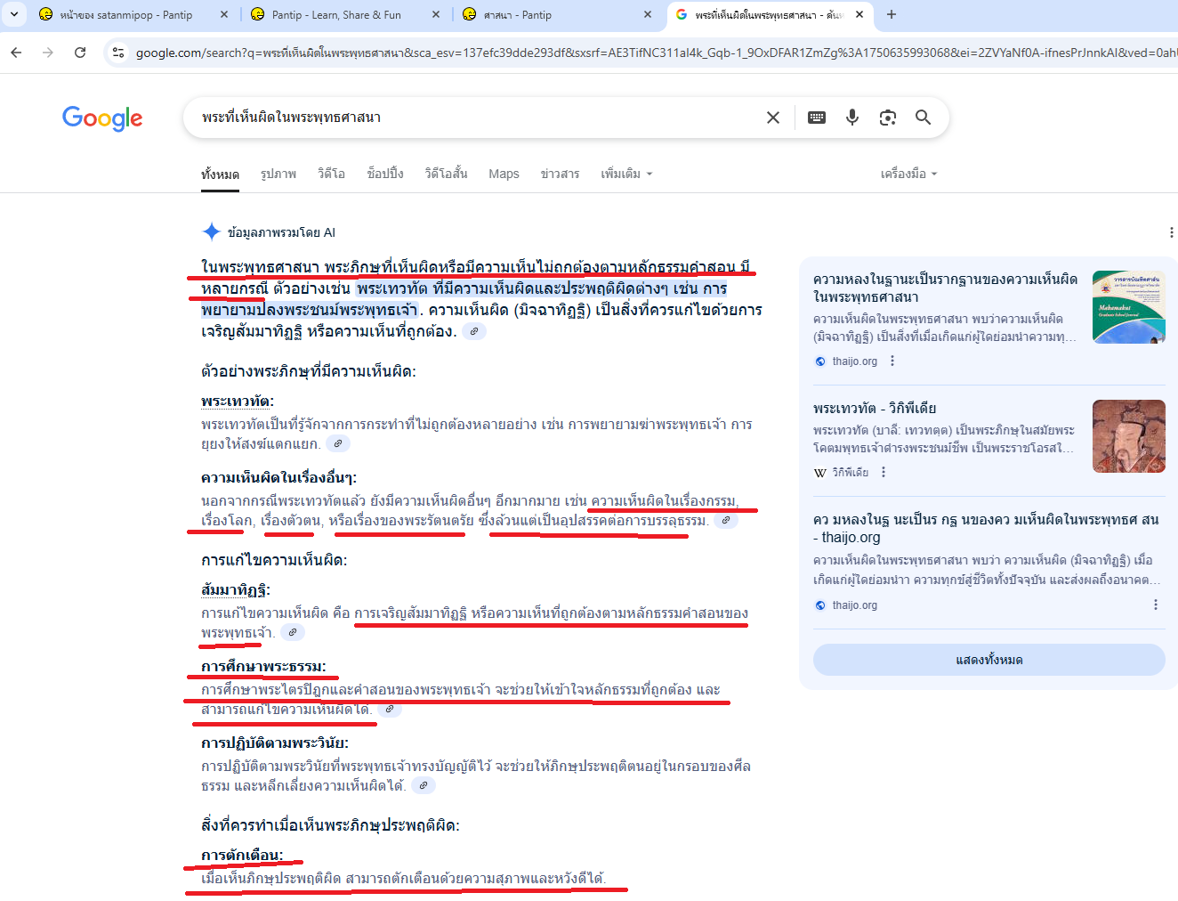Switch to 'Pantip - Learn, Share & Fun' tab
1178x901 pixels.
pos(336,14)
